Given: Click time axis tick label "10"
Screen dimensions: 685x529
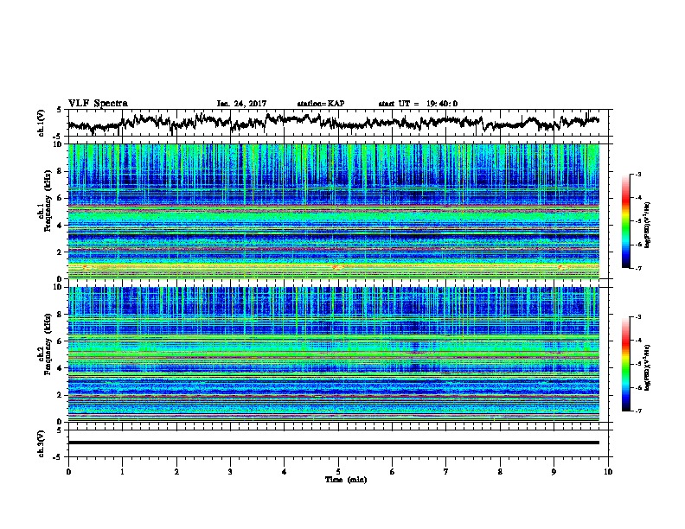Looking at the screenshot, I should [x=608, y=472].
